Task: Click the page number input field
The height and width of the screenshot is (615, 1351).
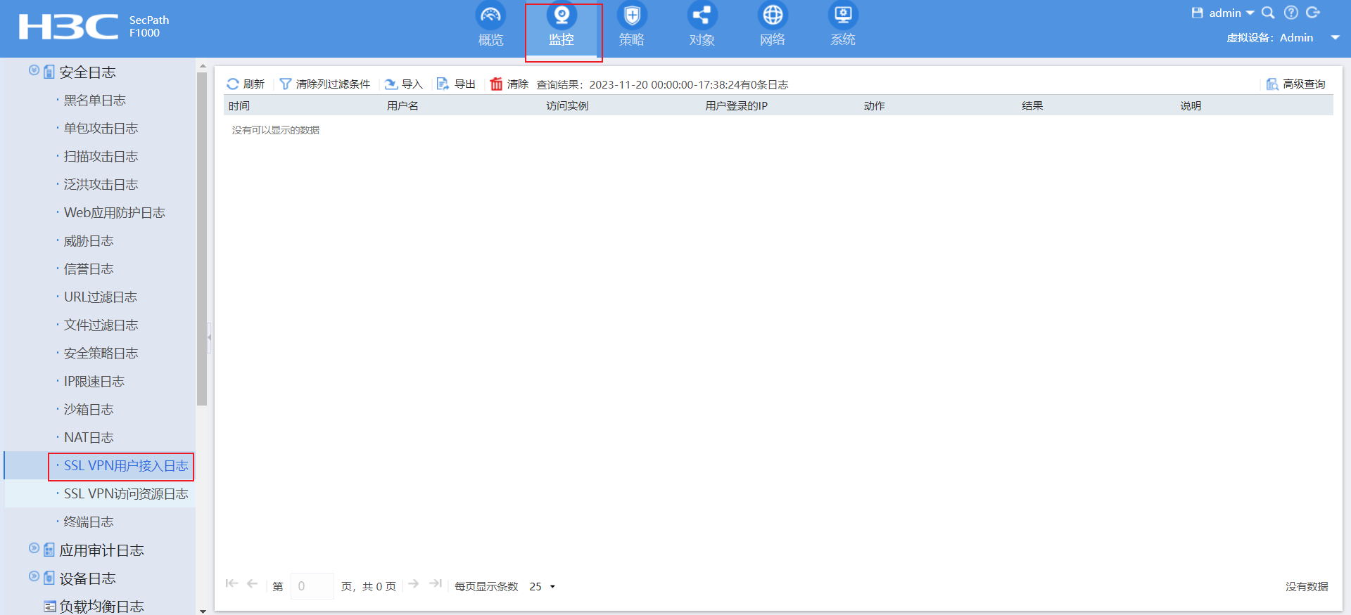Action: [312, 586]
